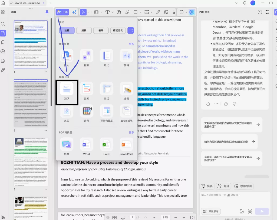Expand the text box tool dropdown
This screenshot has height=220, width=277.
pos(101,12)
